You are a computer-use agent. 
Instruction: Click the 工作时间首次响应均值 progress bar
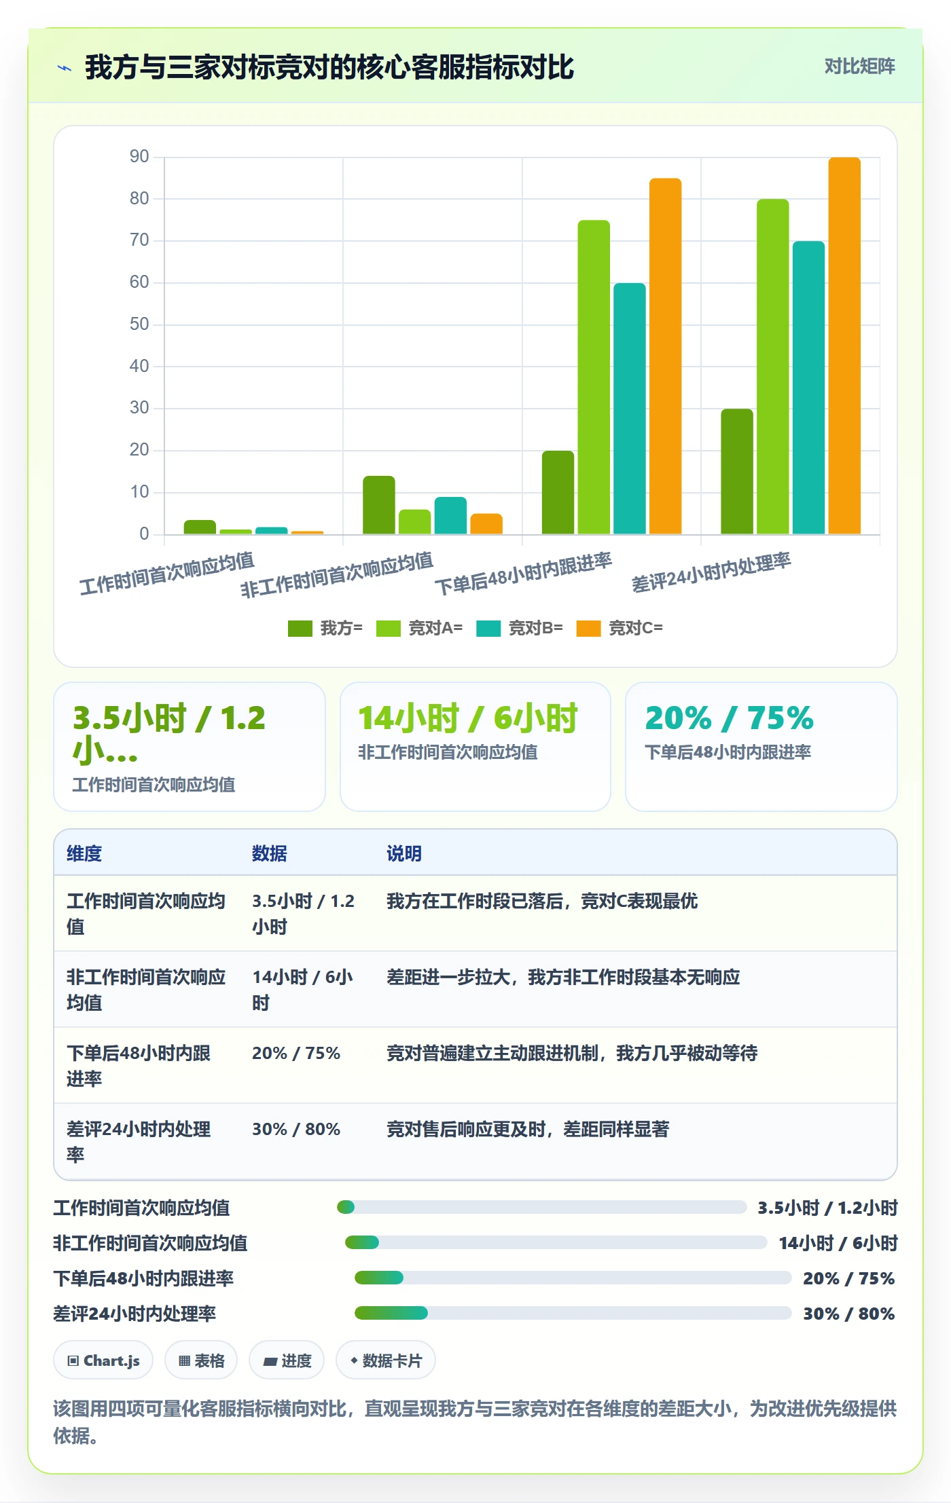point(542,1207)
